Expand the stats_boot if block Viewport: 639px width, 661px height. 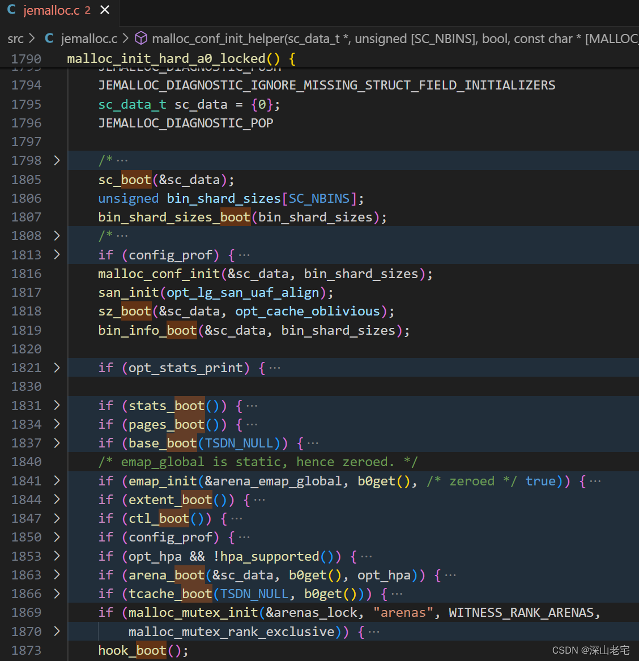point(56,406)
